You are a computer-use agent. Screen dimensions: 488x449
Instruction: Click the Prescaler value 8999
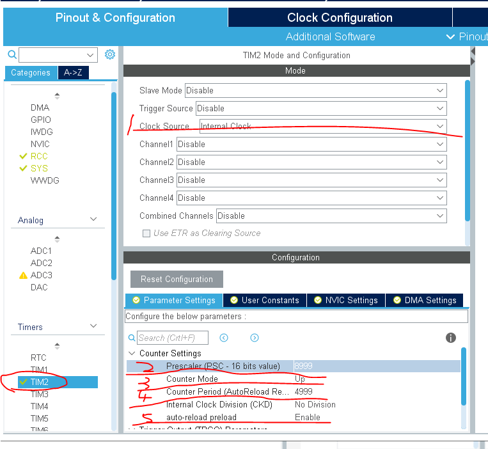click(x=303, y=366)
